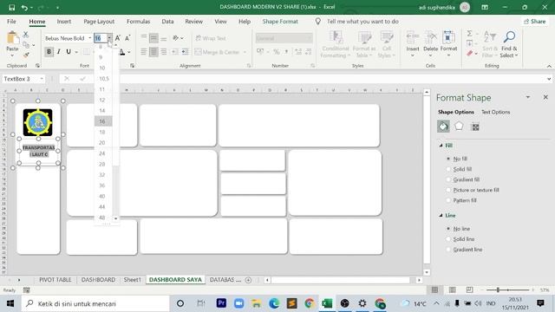The image size is (555, 312).
Task: Select the No fill radio option
Action: coord(448,159)
